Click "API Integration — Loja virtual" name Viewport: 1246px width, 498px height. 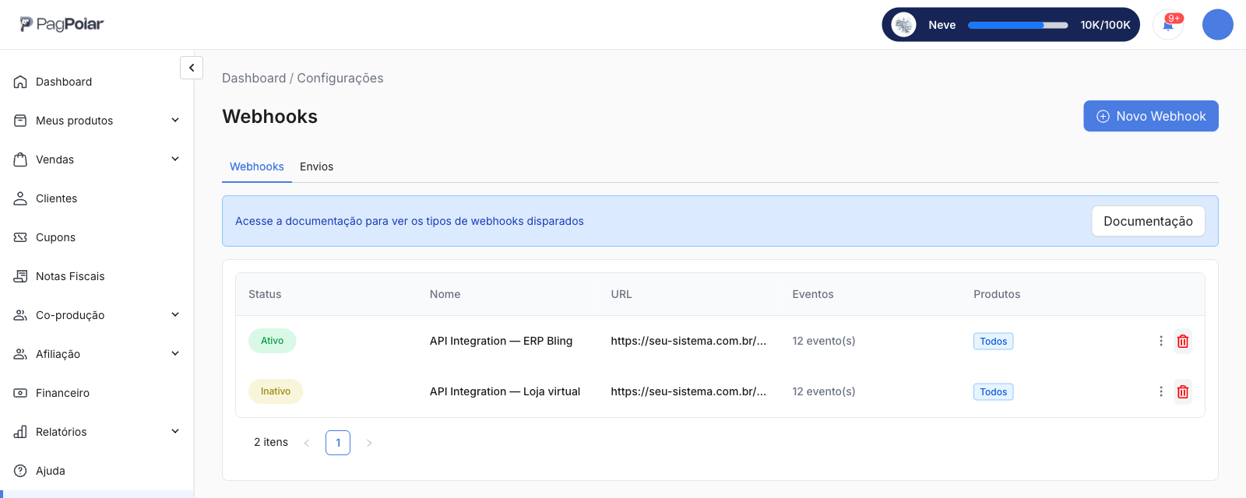point(505,391)
